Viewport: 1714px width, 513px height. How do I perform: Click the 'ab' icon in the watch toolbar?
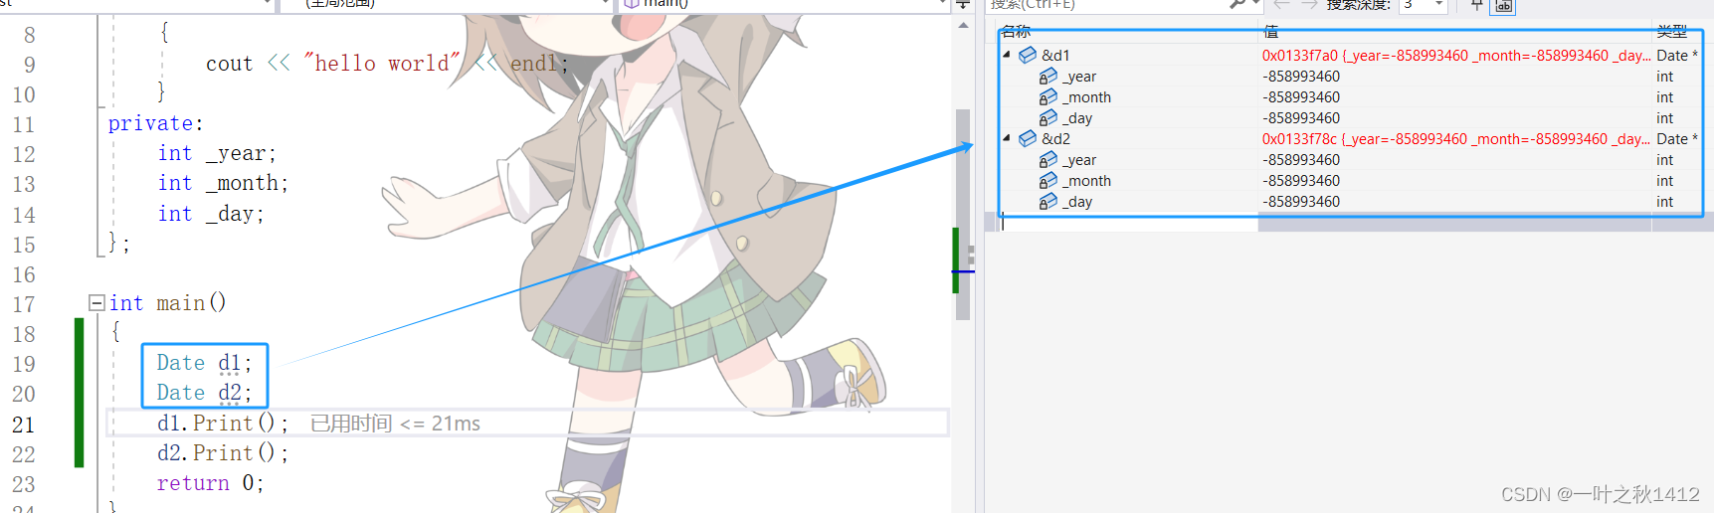pyautogui.click(x=1503, y=6)
